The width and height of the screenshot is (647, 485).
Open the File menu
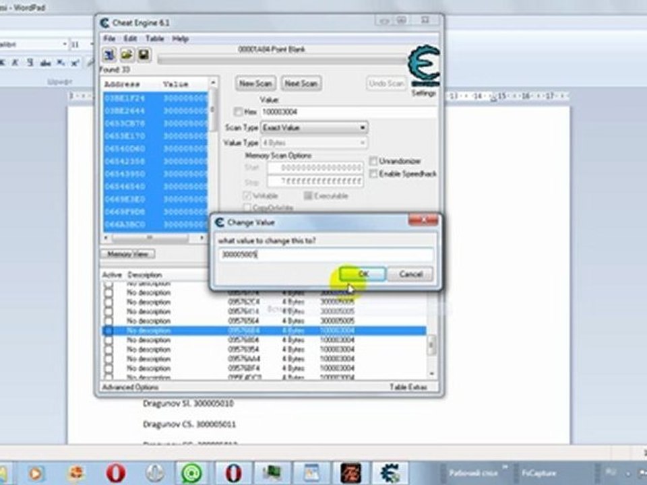point(109,38)
